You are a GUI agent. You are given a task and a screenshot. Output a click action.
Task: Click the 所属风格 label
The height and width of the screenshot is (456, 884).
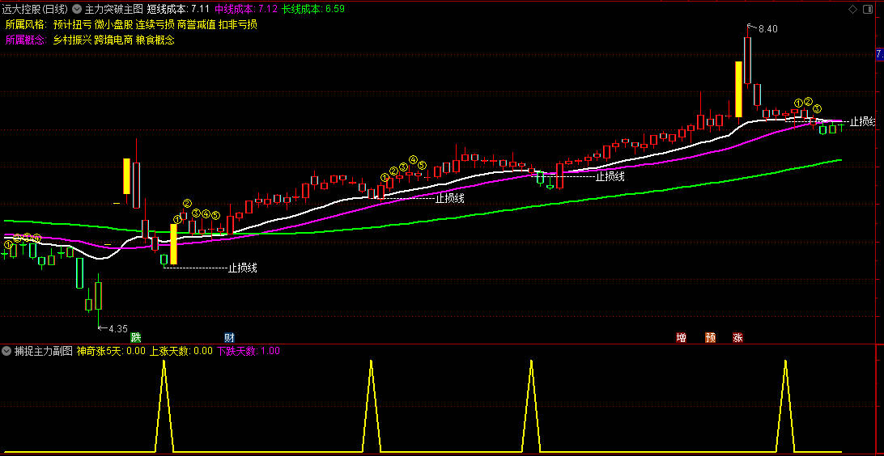click(x=26, y=25)
